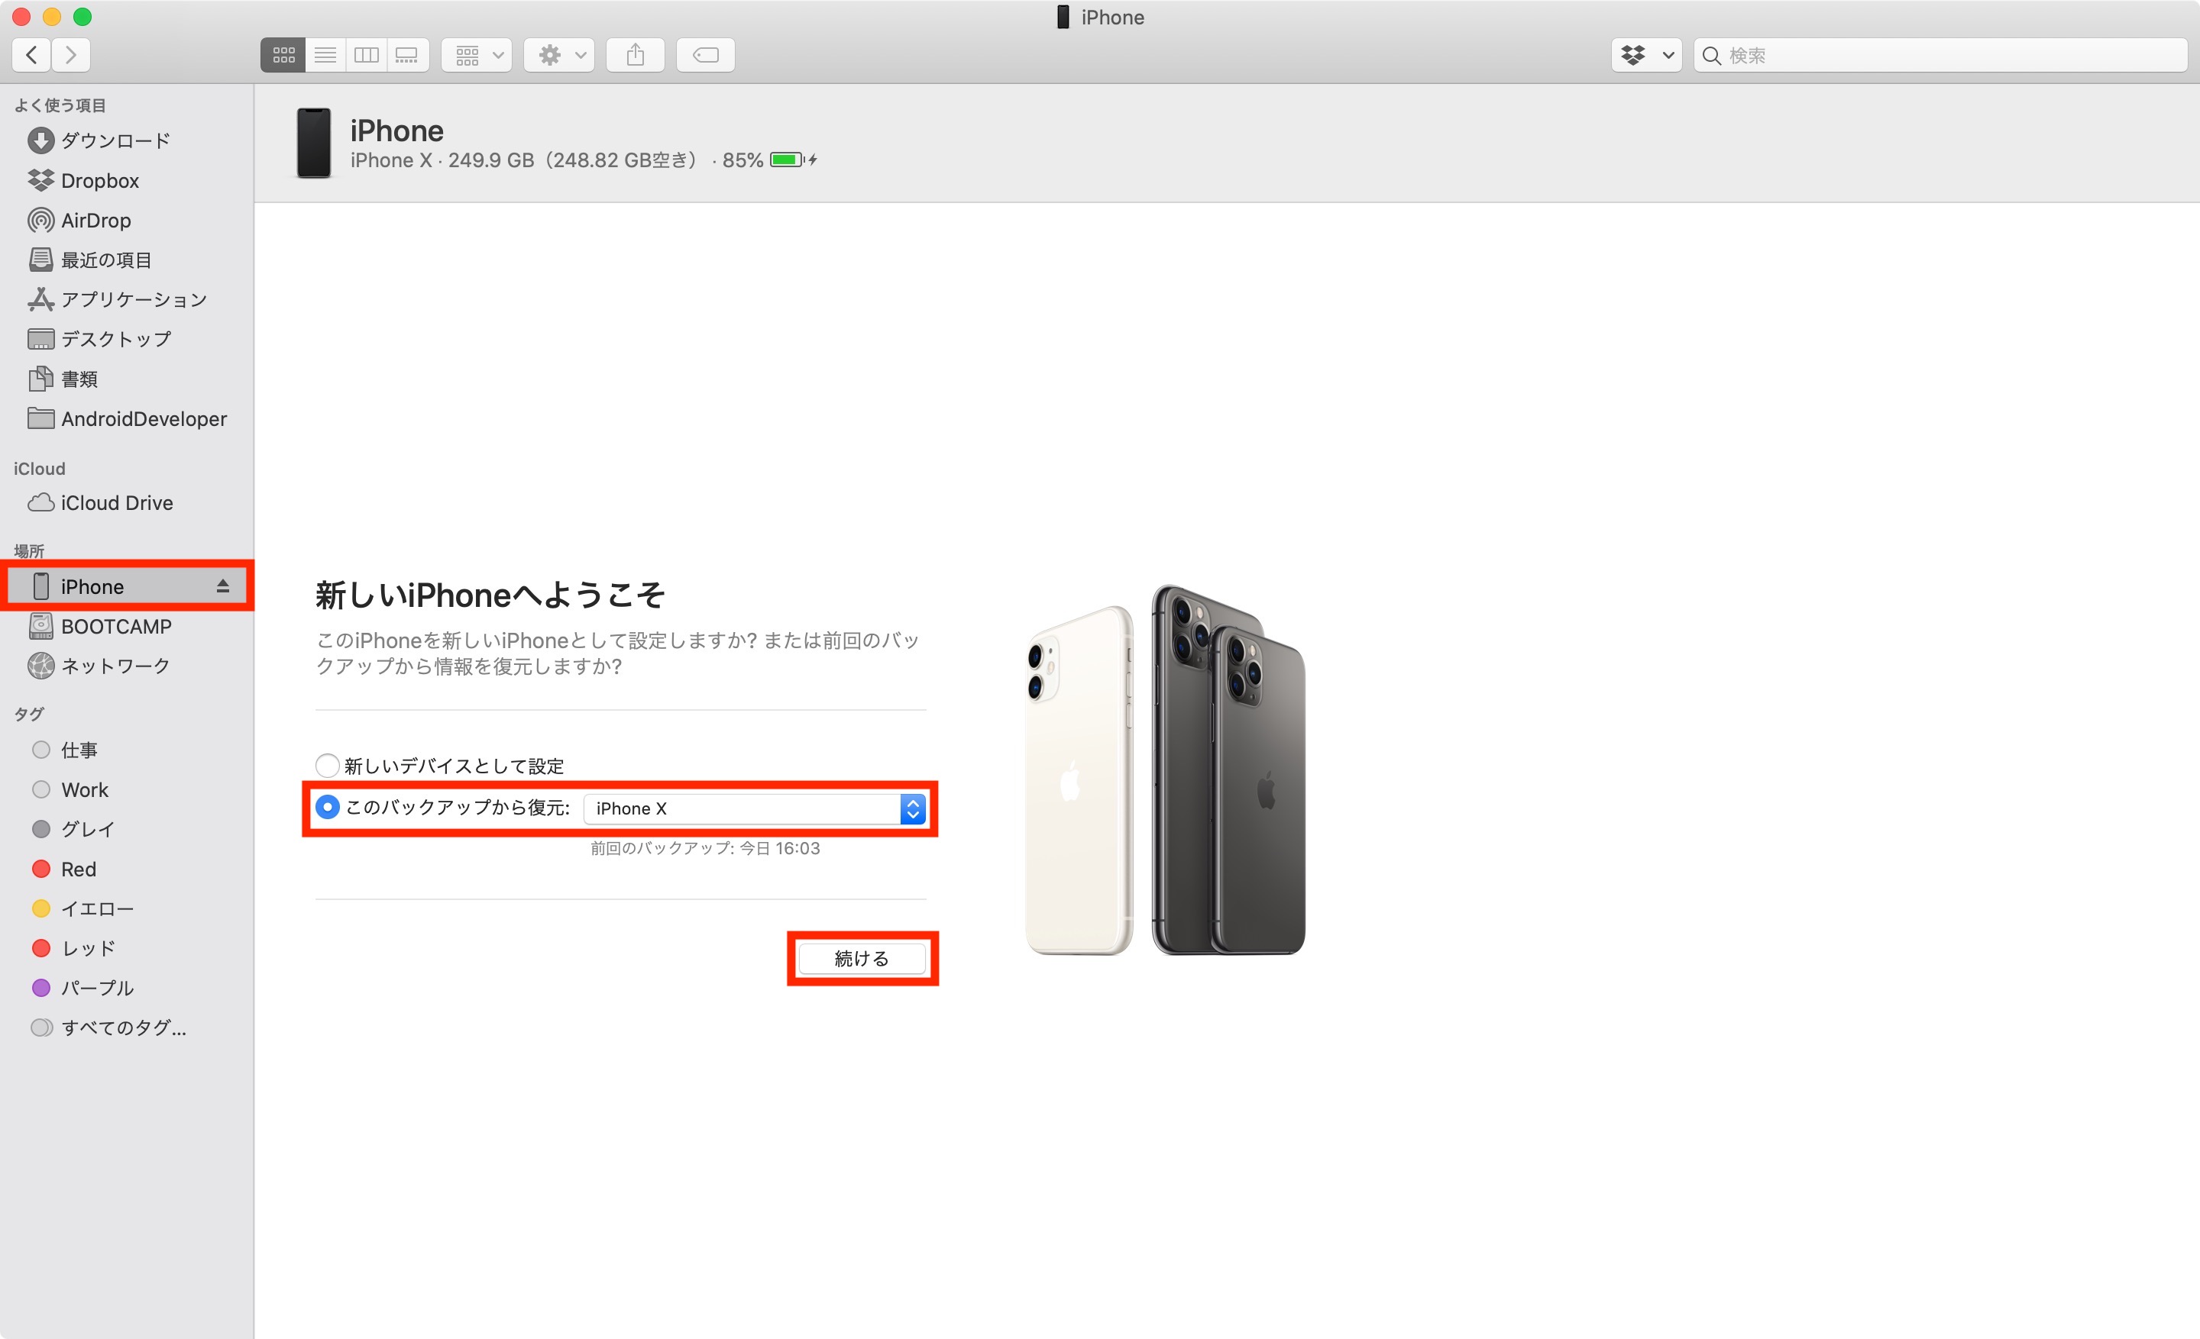Image resolution: width=2200 pixels, height=1339 pixels.
Task: Click the iPhone icon in sidebar
Action: 39,586
